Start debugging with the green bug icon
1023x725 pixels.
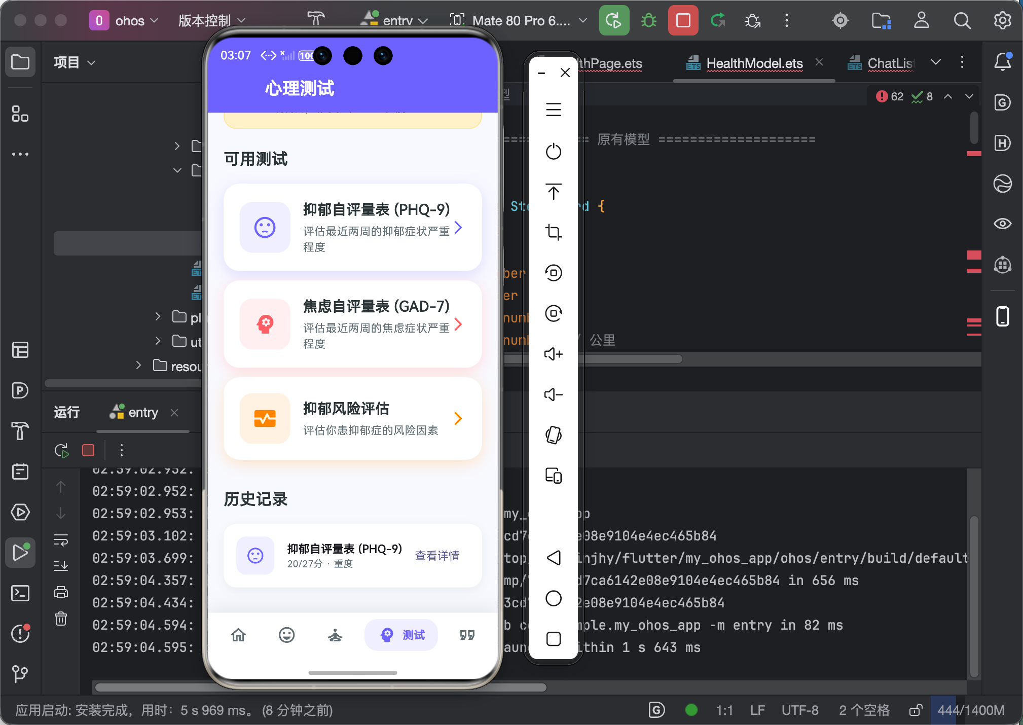(649, 20)
